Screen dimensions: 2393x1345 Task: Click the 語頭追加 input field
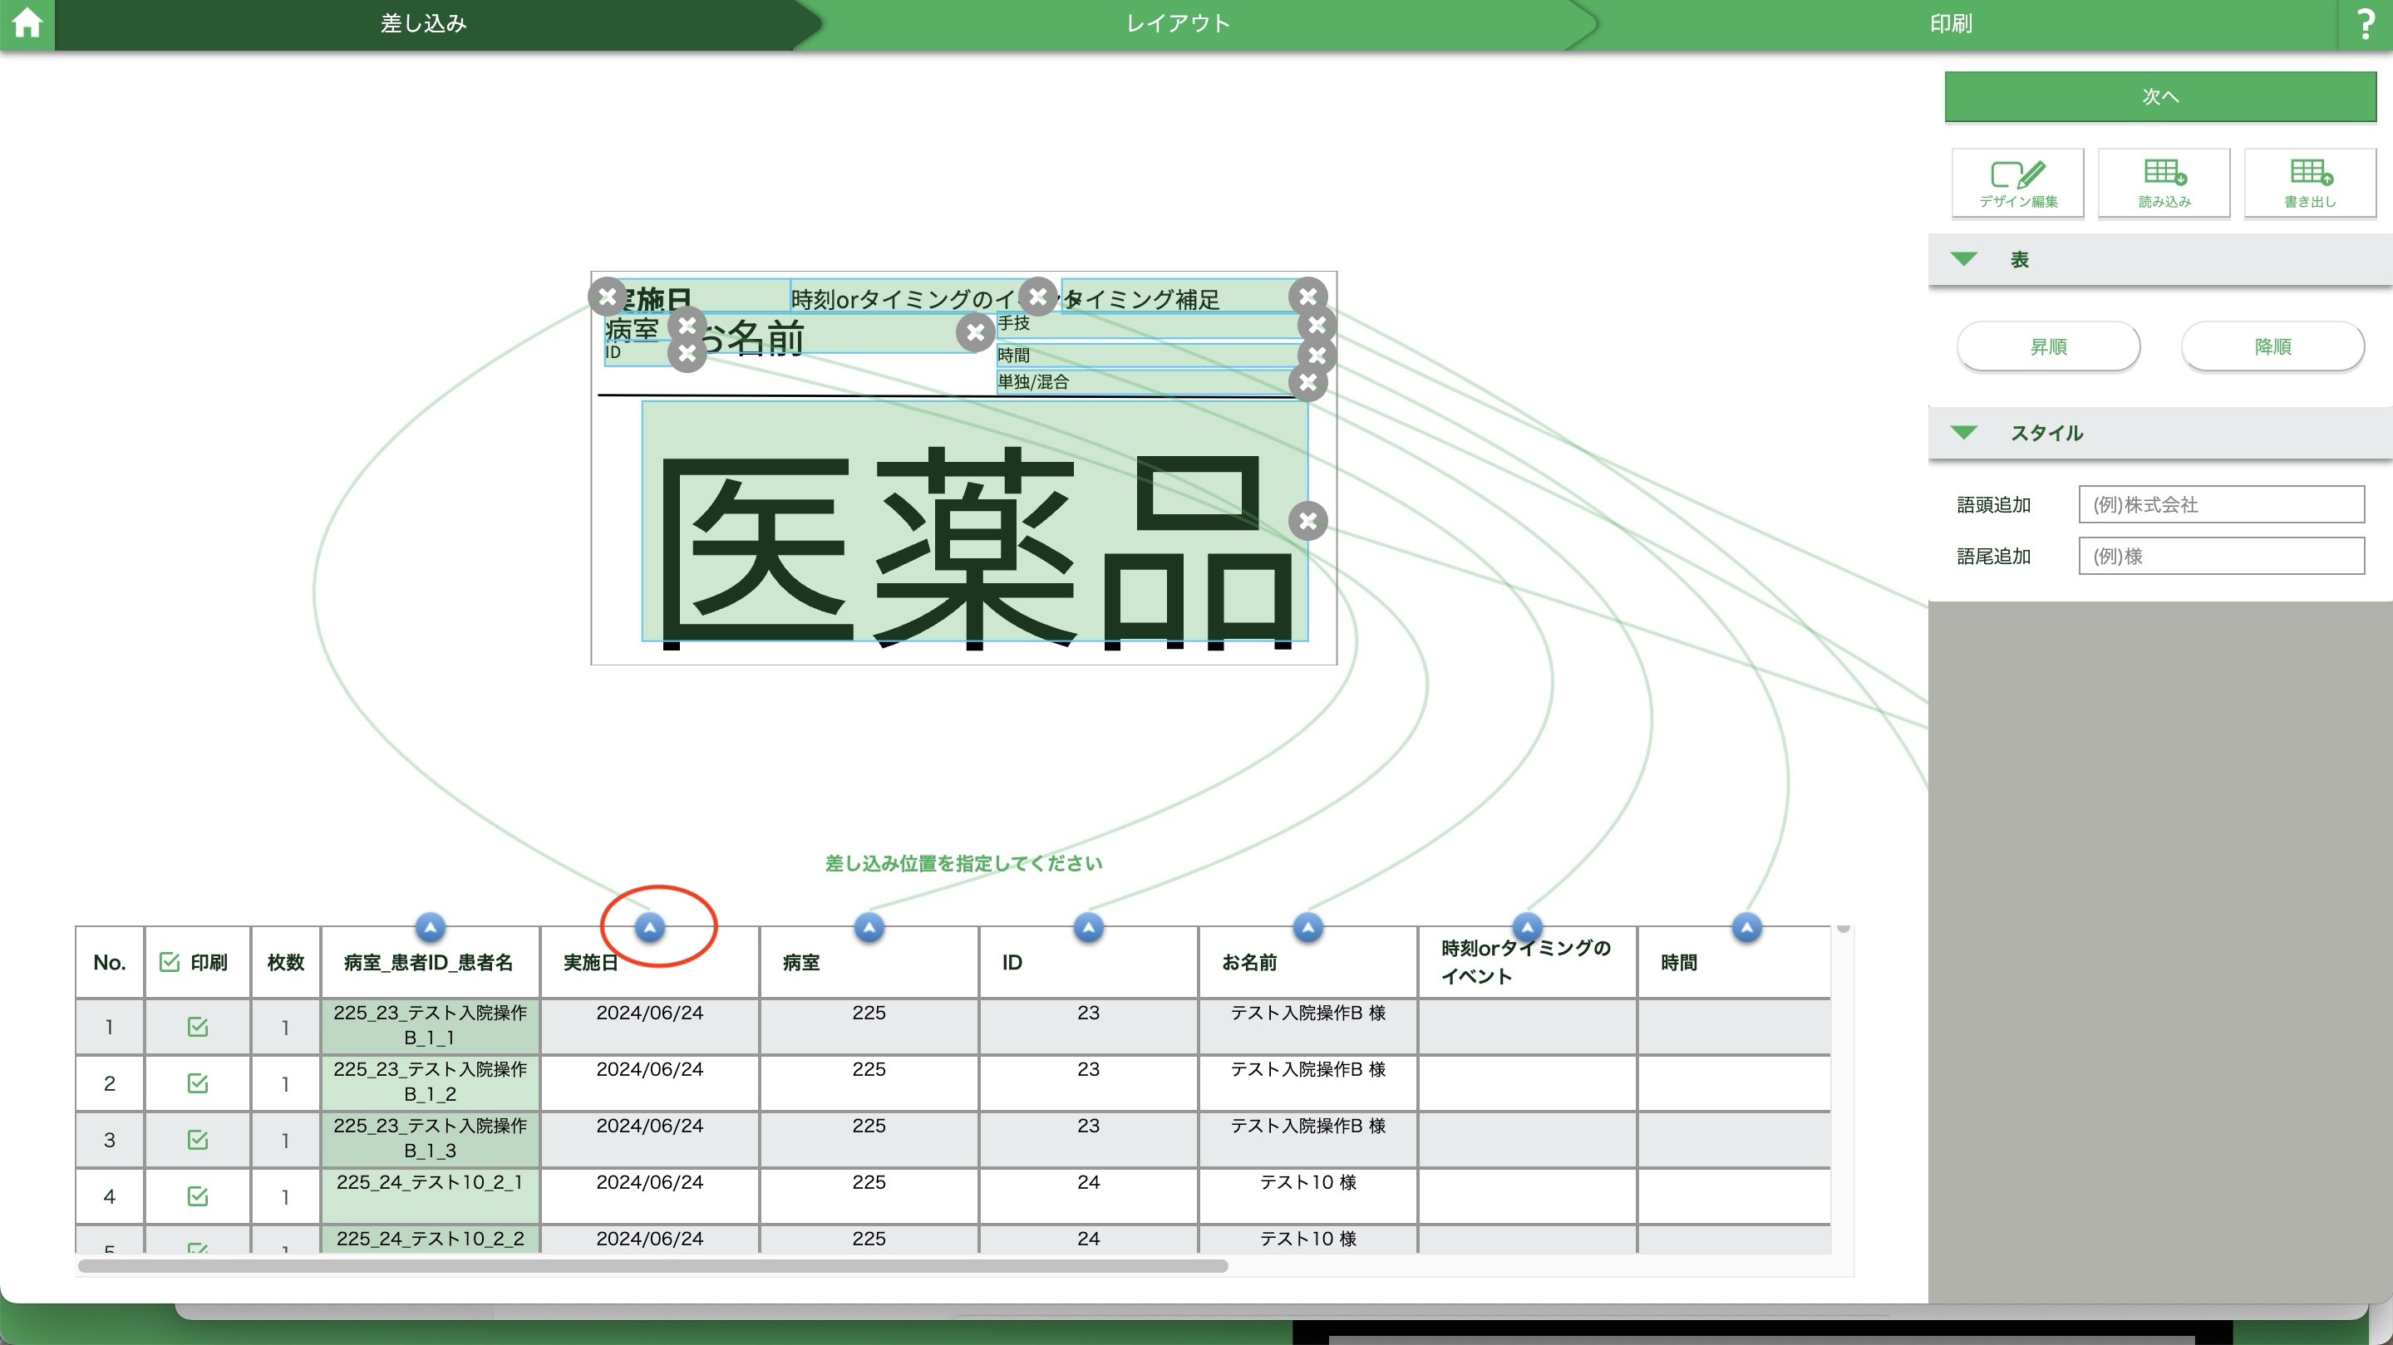point(2220,505)
